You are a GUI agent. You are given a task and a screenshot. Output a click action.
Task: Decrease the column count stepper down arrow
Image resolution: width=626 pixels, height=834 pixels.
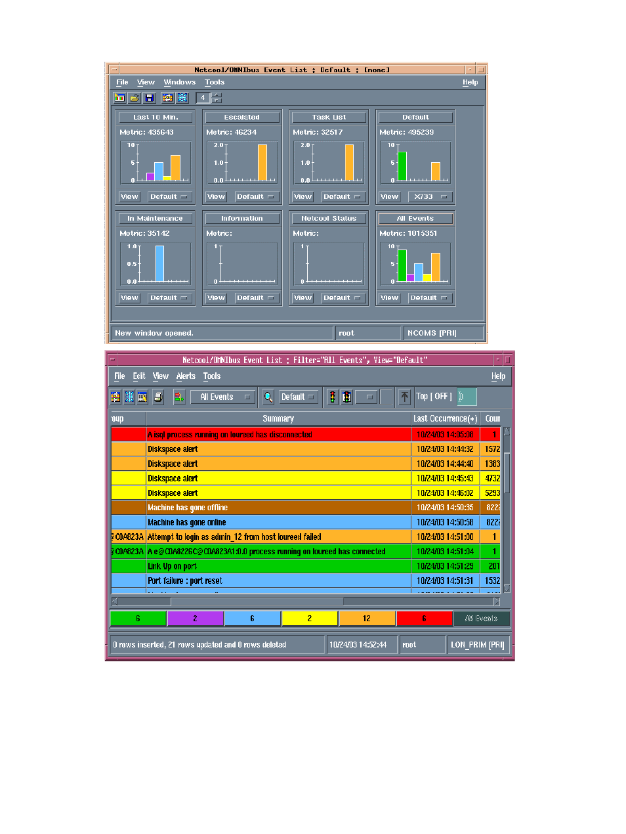217,100
